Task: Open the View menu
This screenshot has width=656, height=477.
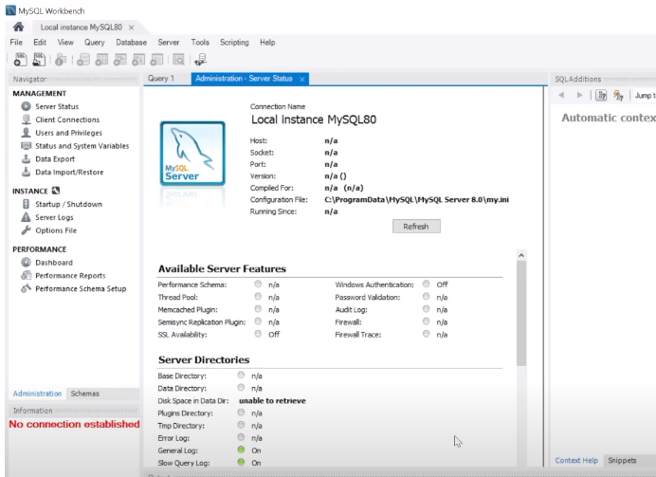Action: coord(65,43)
